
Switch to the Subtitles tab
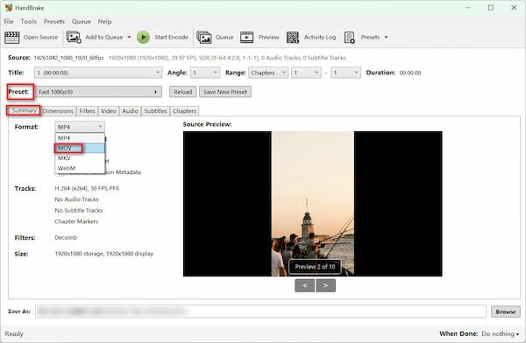pyautogui.click(x=155, y=111)
